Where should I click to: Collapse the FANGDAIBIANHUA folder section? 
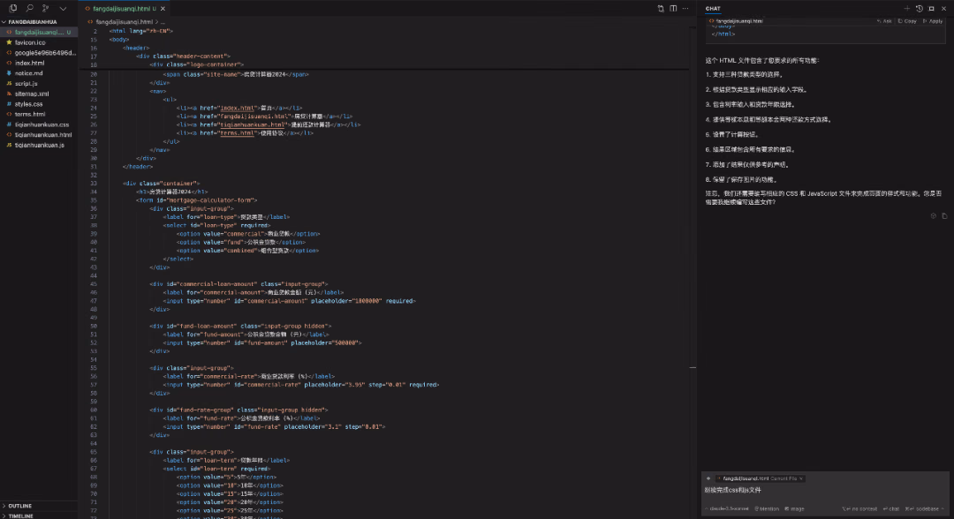pos(39,21)
